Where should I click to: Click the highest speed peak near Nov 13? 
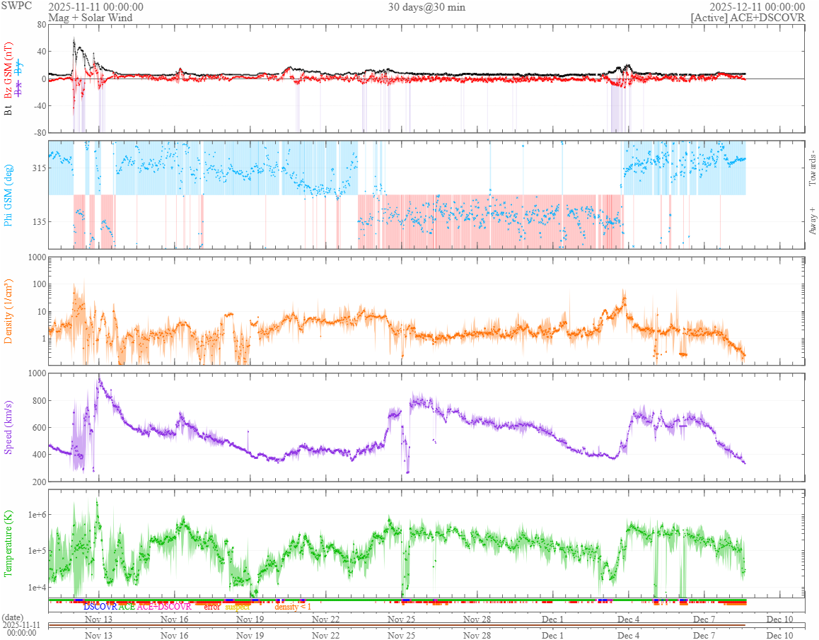[x=98, y=380]
